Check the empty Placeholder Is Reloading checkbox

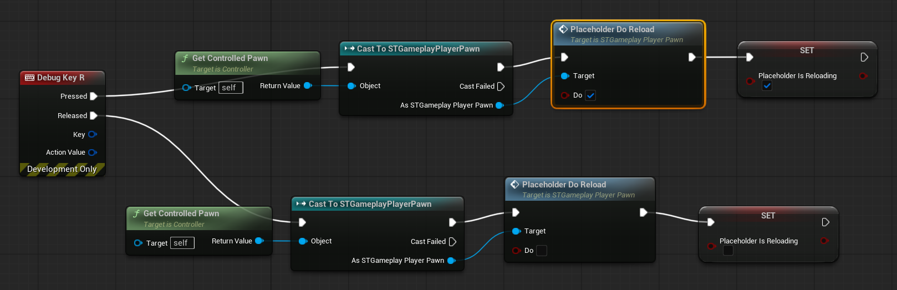[728, 251]
